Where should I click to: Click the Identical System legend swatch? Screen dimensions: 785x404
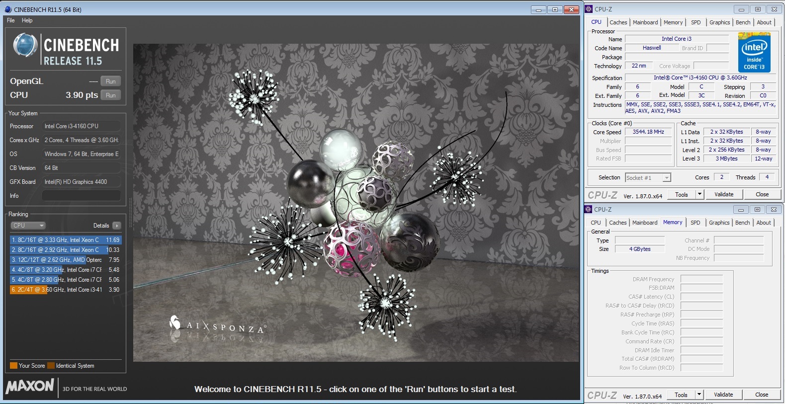(51, 366)
